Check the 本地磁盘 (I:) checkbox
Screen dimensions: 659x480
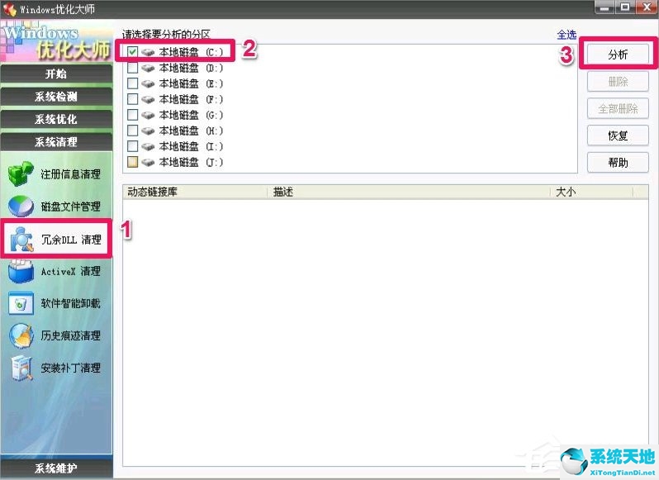coord(132,146)
